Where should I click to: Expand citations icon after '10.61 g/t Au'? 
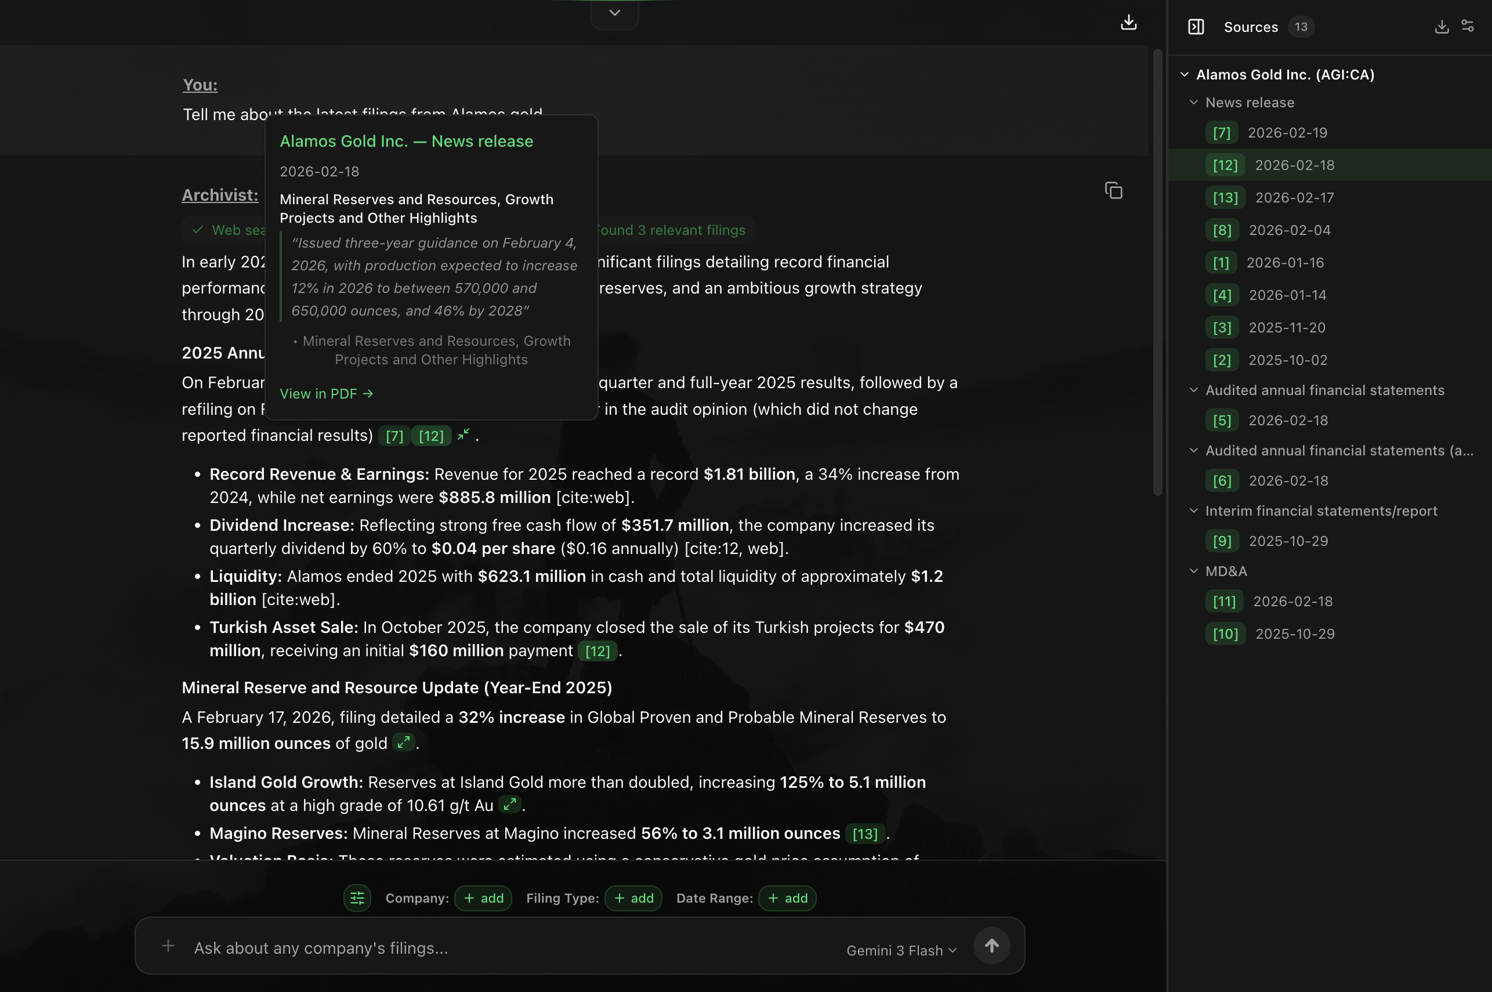pyautogui.click(x=510, y=804)
